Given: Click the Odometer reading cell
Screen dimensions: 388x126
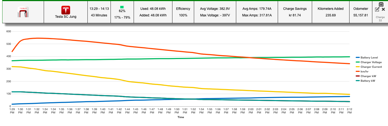Looking at the screenshot, I should [361, 12].
